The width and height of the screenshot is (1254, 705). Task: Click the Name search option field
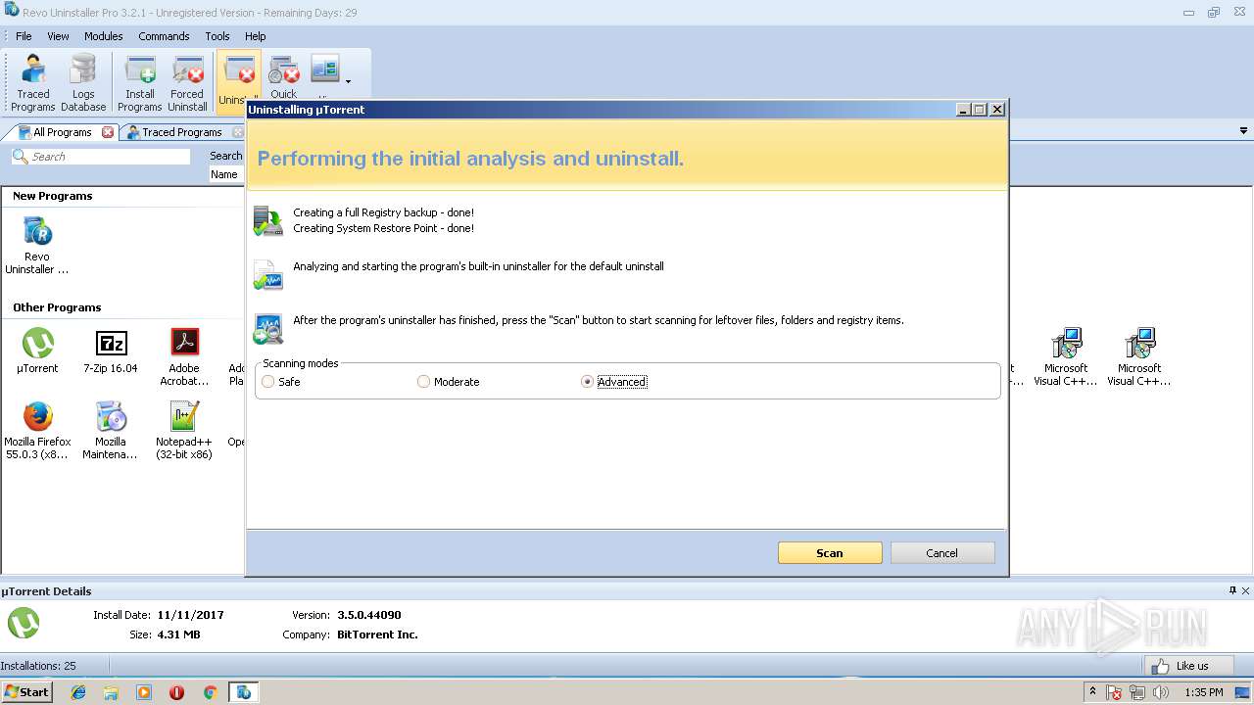click(x=227, y=174)
